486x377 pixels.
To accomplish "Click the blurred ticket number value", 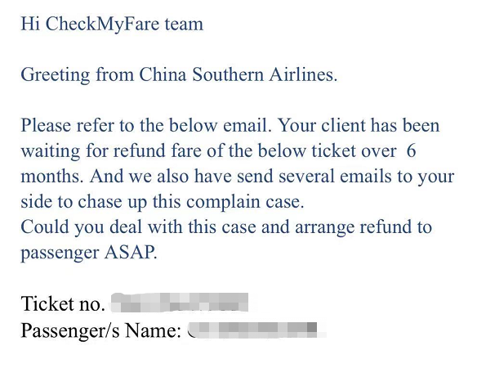I will pyautogui.click(x=180, y=302).
